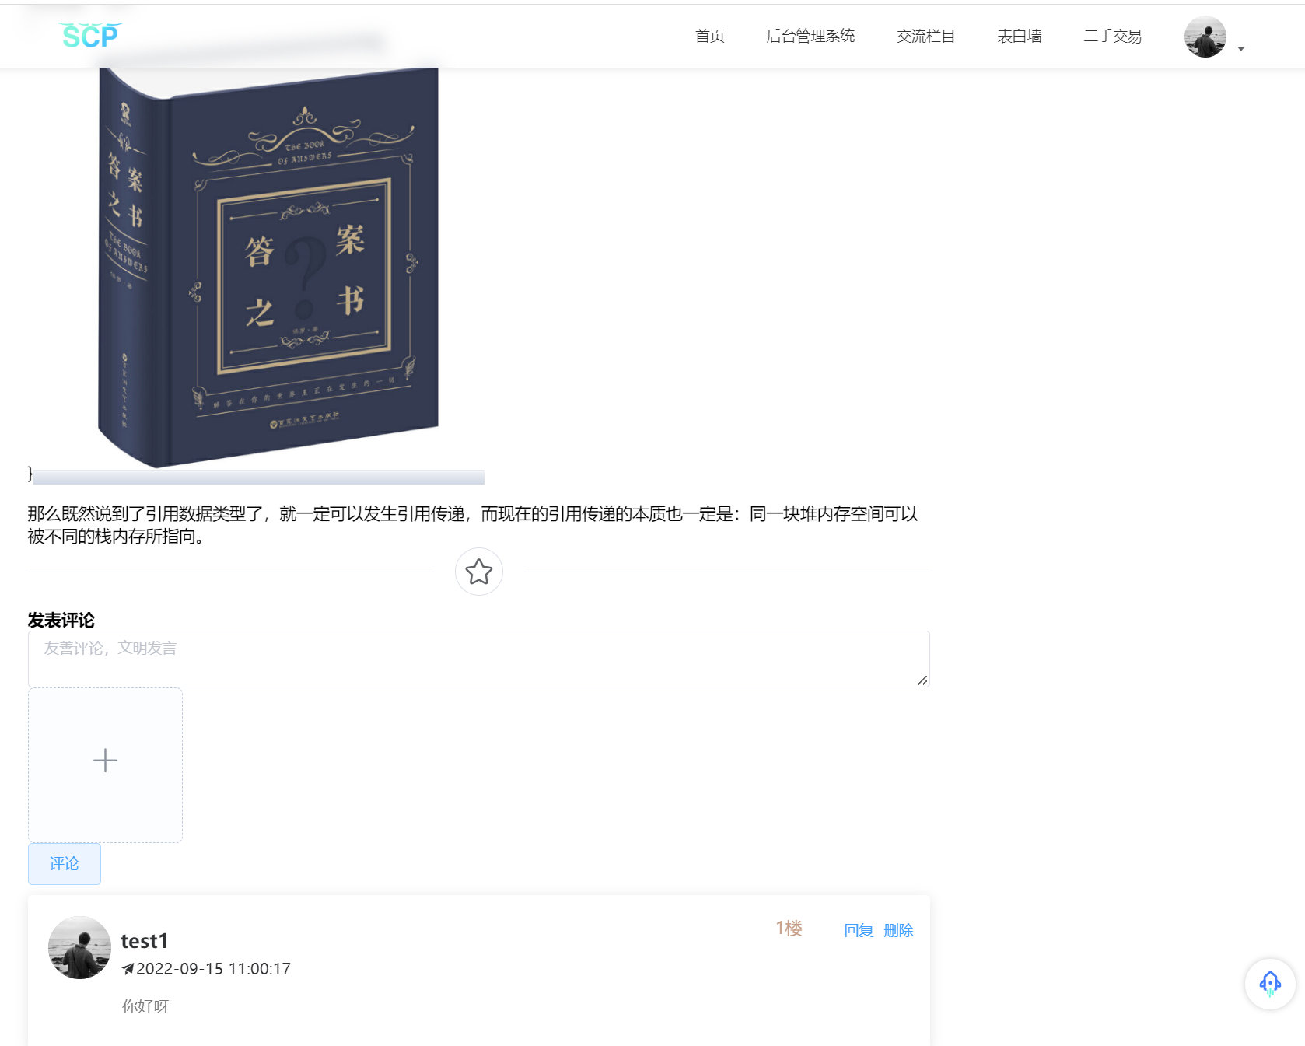Click 删除 on test1's comment
The width and height of the screenshot is (1305, 1046).
[x=898, y=930]
